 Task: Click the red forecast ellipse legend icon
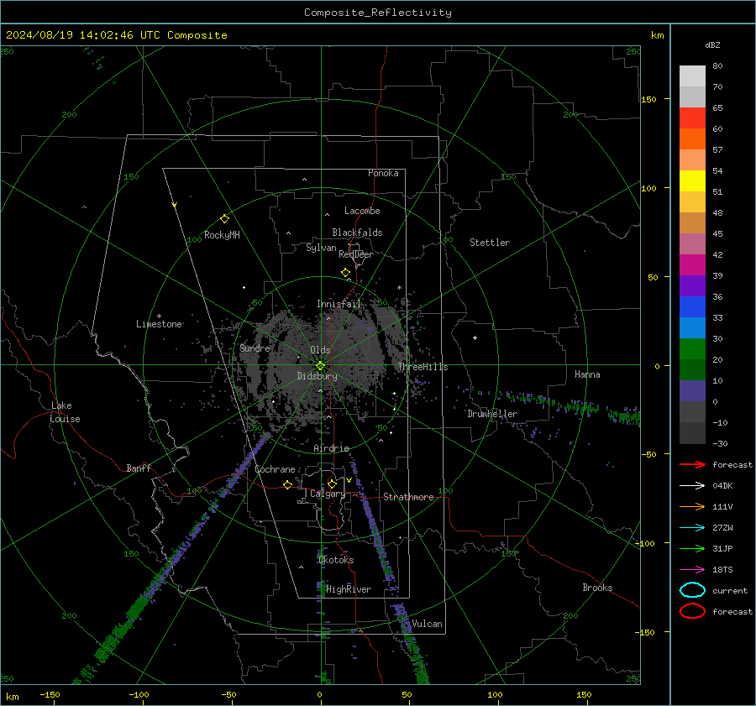(692, 611)
